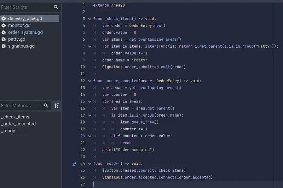Fold the _order_accepted function at line 12
This screenshot has height=188, width=283.
(89, 81)
